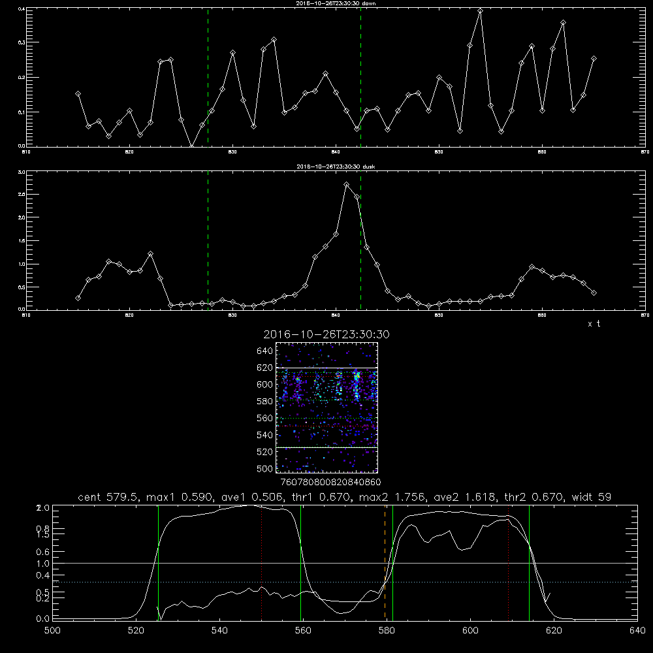Click the 'max2 1.756' value in the stats line

[x=392, y=497]
